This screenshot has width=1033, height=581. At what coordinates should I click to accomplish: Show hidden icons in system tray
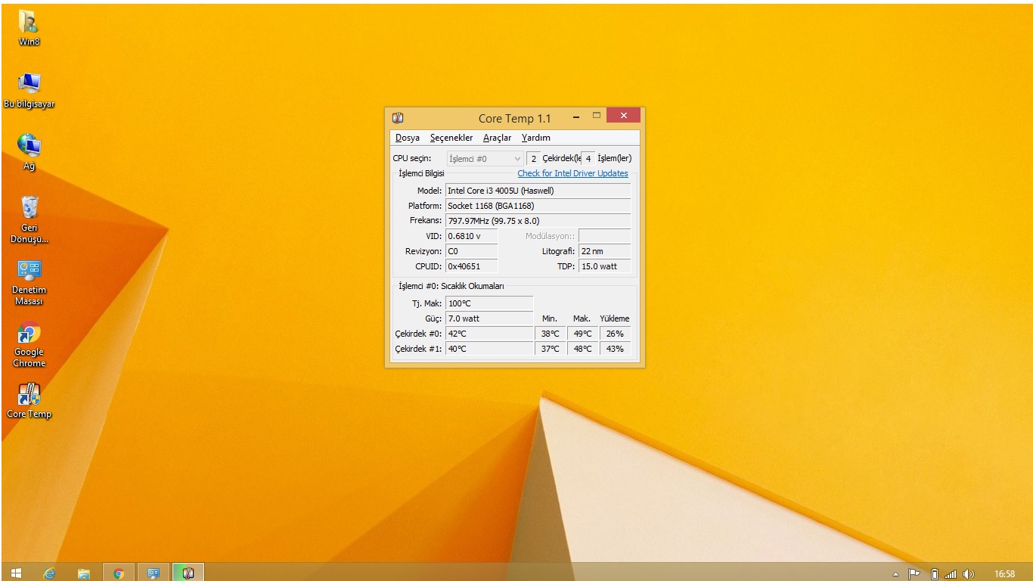point(896,574)
